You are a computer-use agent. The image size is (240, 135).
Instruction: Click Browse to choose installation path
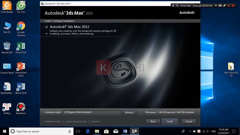tap(129, 112)
